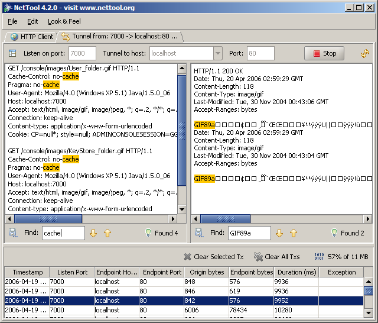Open the File menu
The image size is (378, 323).
12,21
